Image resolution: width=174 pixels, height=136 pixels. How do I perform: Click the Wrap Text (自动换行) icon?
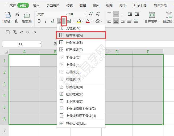(x=169, y=15)
